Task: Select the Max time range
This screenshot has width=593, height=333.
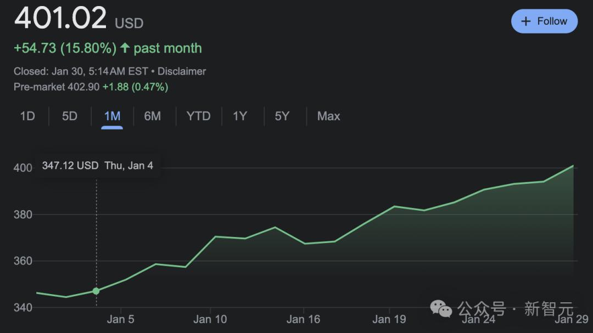Action: click(328, 116)
